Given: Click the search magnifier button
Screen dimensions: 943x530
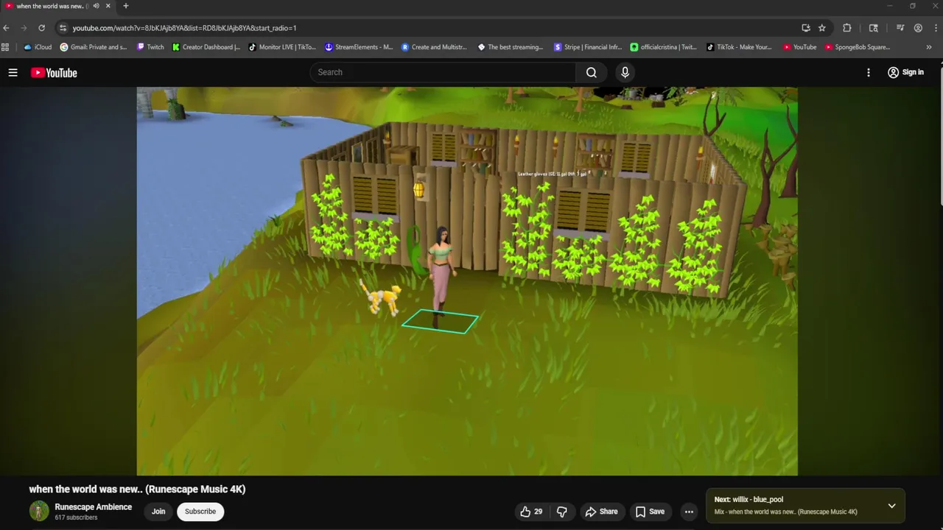Looking at the screenshot, I should pyautogui.click(x=592, y=72).
